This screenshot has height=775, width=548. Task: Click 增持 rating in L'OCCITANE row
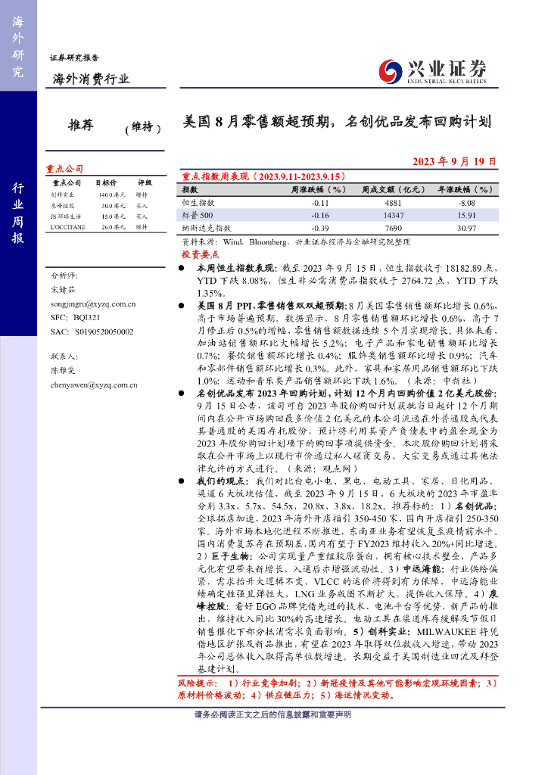(142, 227)
